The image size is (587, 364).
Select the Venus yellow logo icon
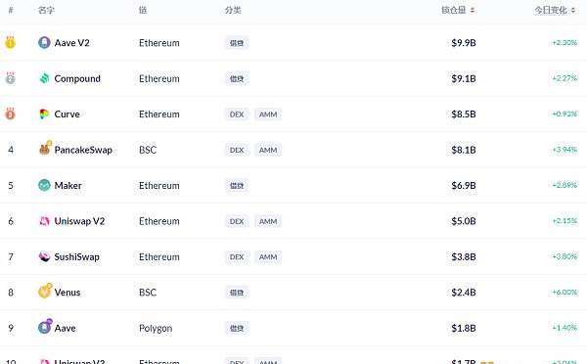point(45,291)
